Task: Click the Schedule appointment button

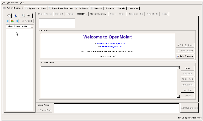Action: tap(187, 74)
